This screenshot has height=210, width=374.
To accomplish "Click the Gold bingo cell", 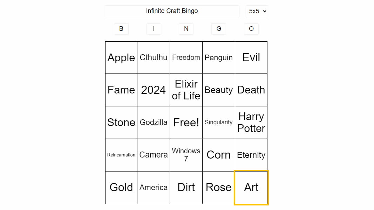I will tap(121, 187).
